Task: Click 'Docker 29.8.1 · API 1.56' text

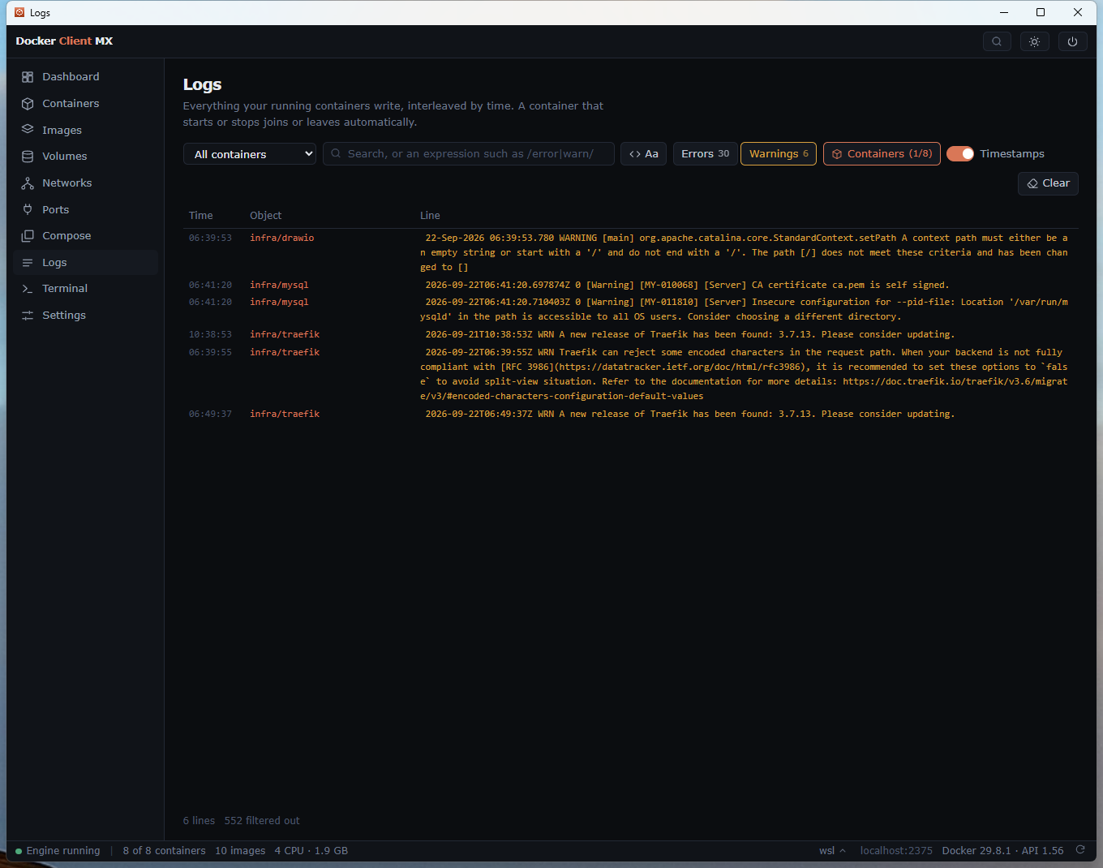Action: [x=1002, y=851]
